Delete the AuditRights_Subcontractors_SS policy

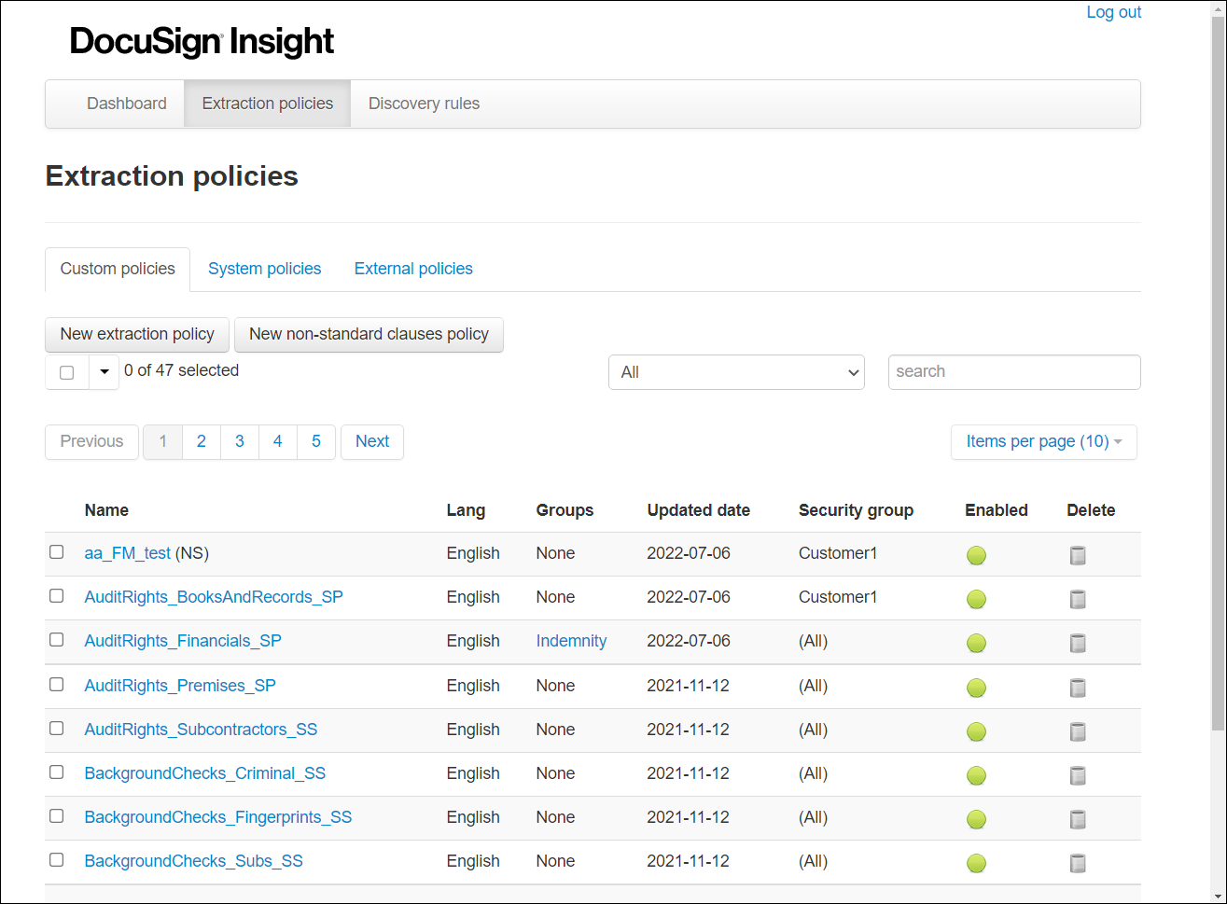[x=1078, y=731]
